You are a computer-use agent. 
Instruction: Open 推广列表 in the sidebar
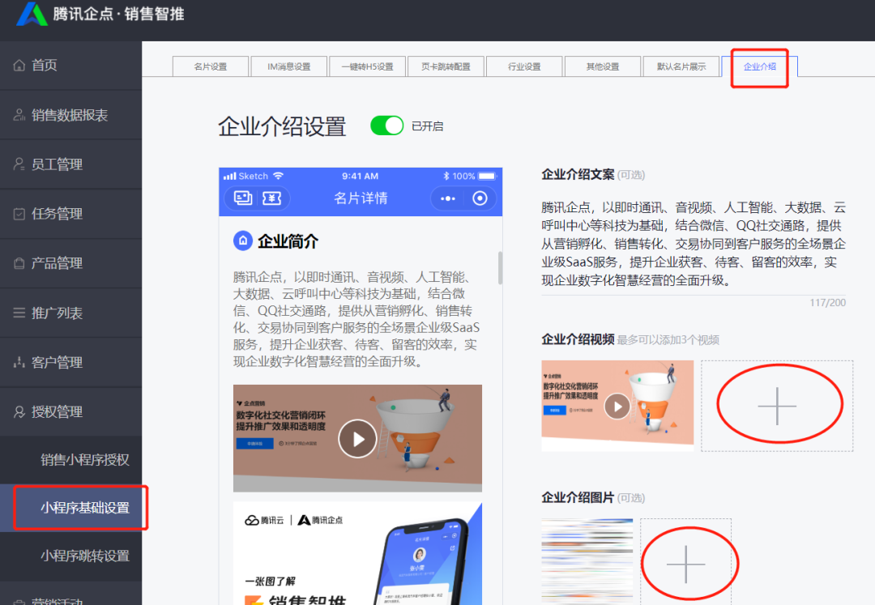(x=70, y=313)
